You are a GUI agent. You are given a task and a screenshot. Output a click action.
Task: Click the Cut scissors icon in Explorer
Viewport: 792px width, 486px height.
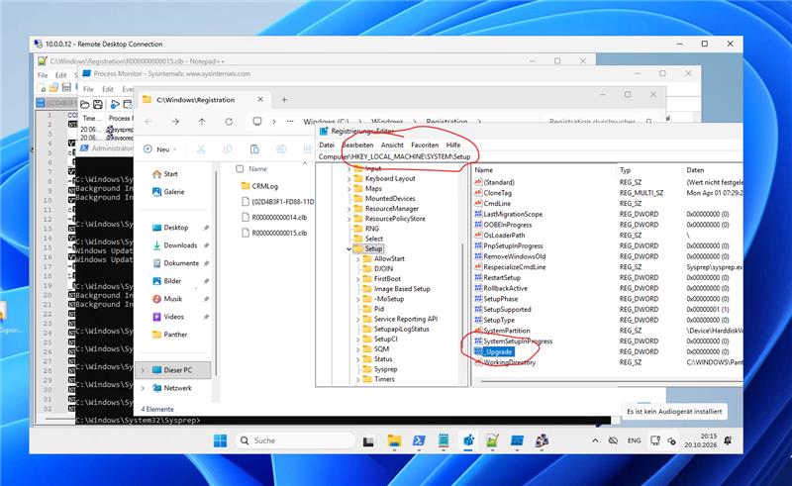point(201,149)
